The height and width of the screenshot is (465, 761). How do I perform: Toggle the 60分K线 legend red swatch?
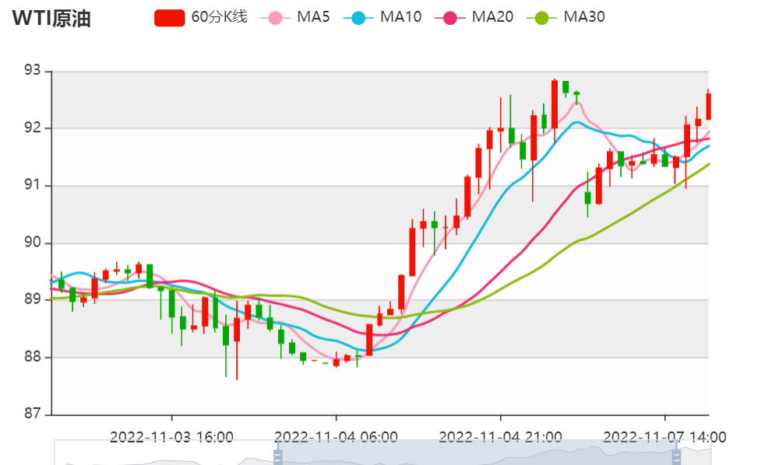coord(169,18)
